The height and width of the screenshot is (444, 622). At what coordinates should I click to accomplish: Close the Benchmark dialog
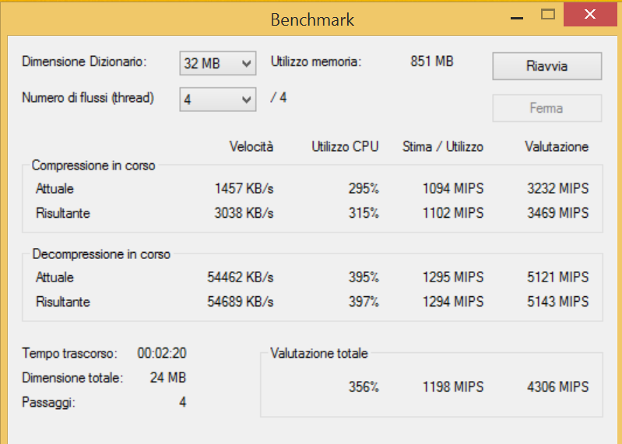(590, 14)
